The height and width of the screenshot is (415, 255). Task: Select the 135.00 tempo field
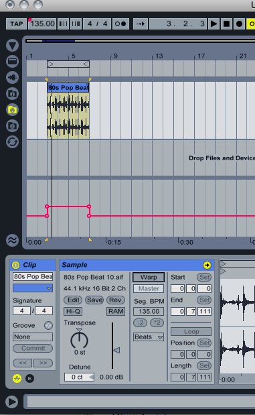pyautogui.click(x=42, y=24)
